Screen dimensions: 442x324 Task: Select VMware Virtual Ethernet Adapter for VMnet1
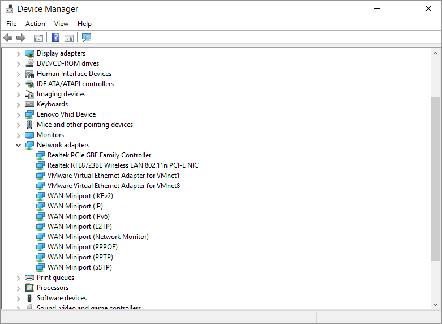(x=114, y=176)
